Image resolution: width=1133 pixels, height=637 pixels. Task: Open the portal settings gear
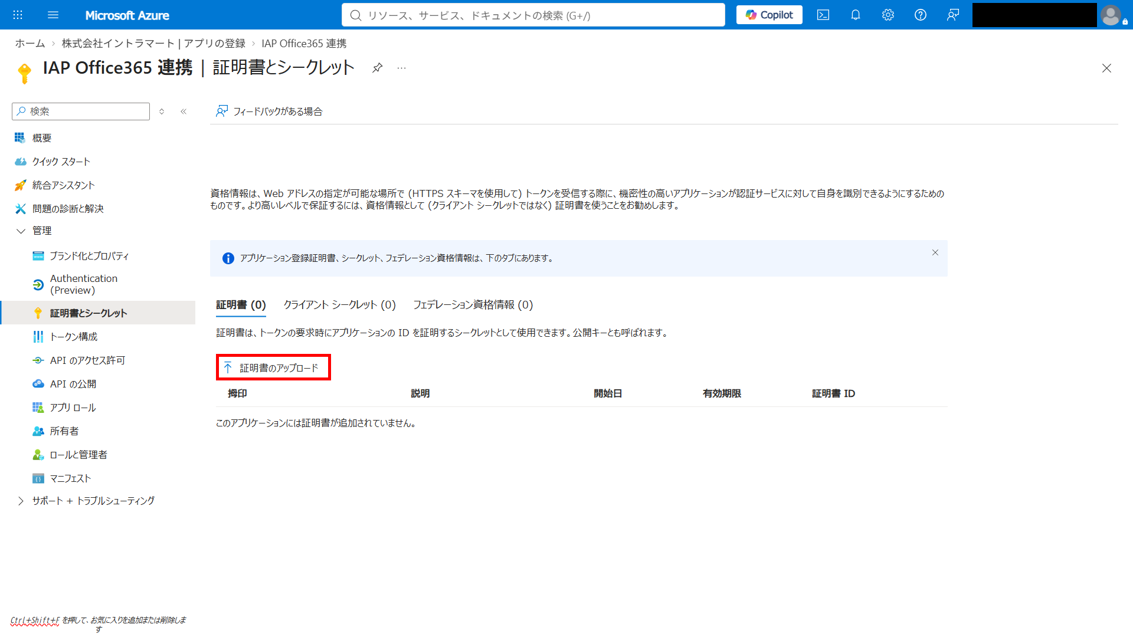[888, 15]
